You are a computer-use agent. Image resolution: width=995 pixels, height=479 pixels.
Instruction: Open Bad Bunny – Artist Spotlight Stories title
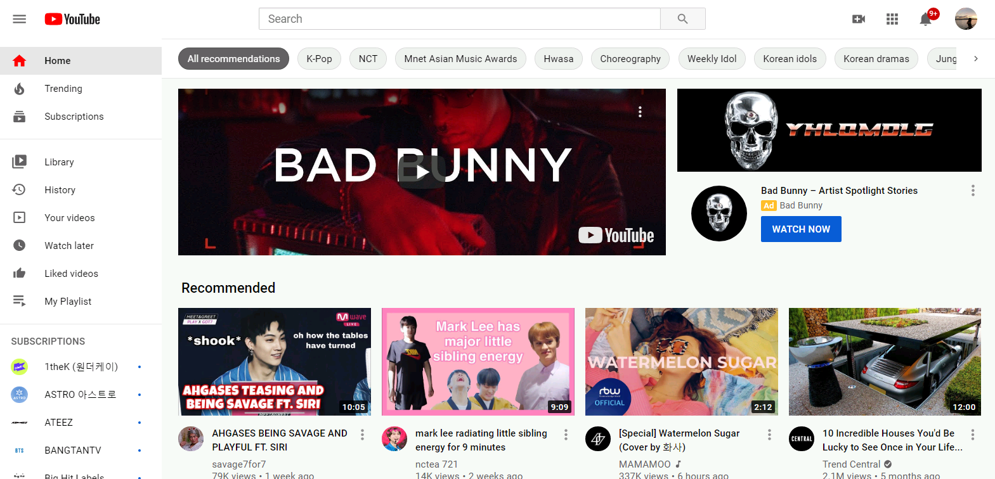[839, 191]
